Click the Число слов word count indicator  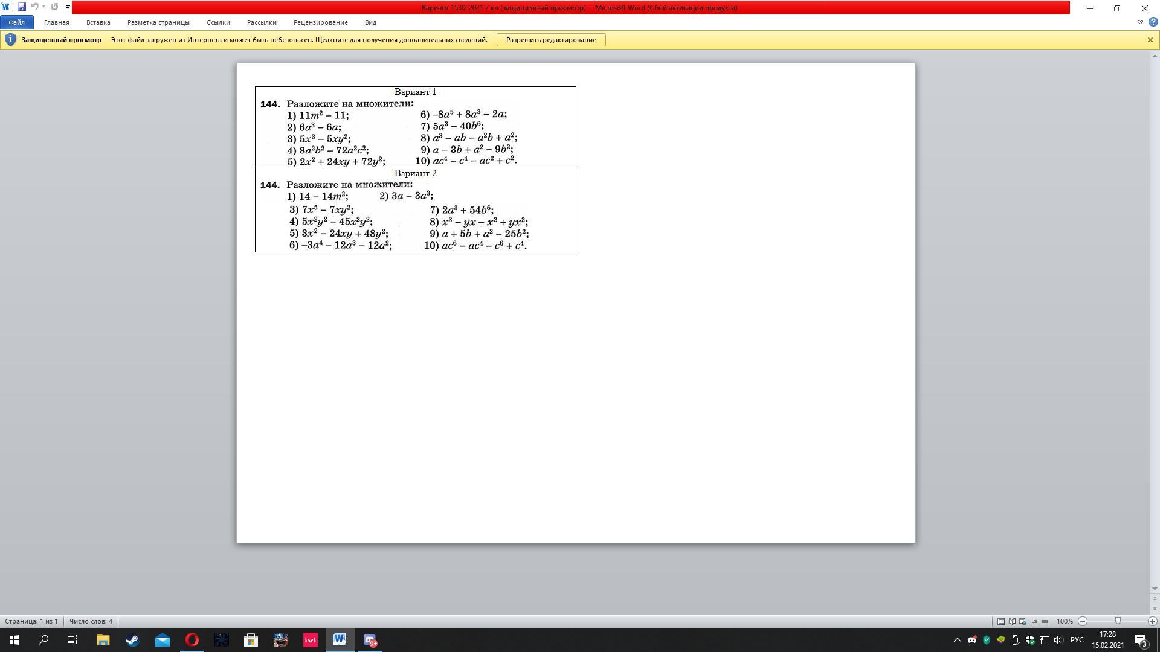(x=91, y=621)
